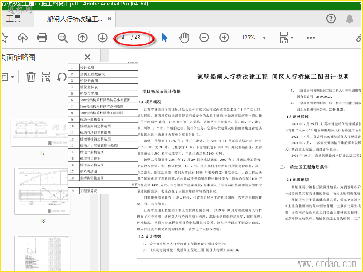Click row 17 护栏构造图
This screenshot has height=272, width=363.
point(103,171)
